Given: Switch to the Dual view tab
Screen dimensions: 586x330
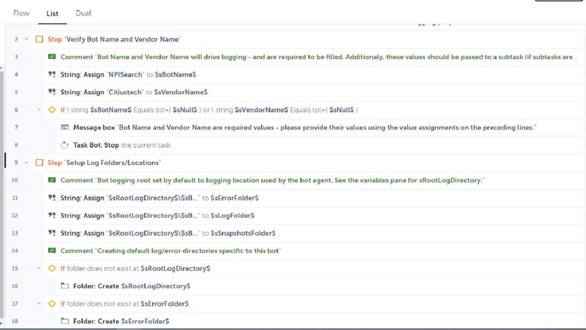Looking at the screenshot, I should (x=84, y=13).
